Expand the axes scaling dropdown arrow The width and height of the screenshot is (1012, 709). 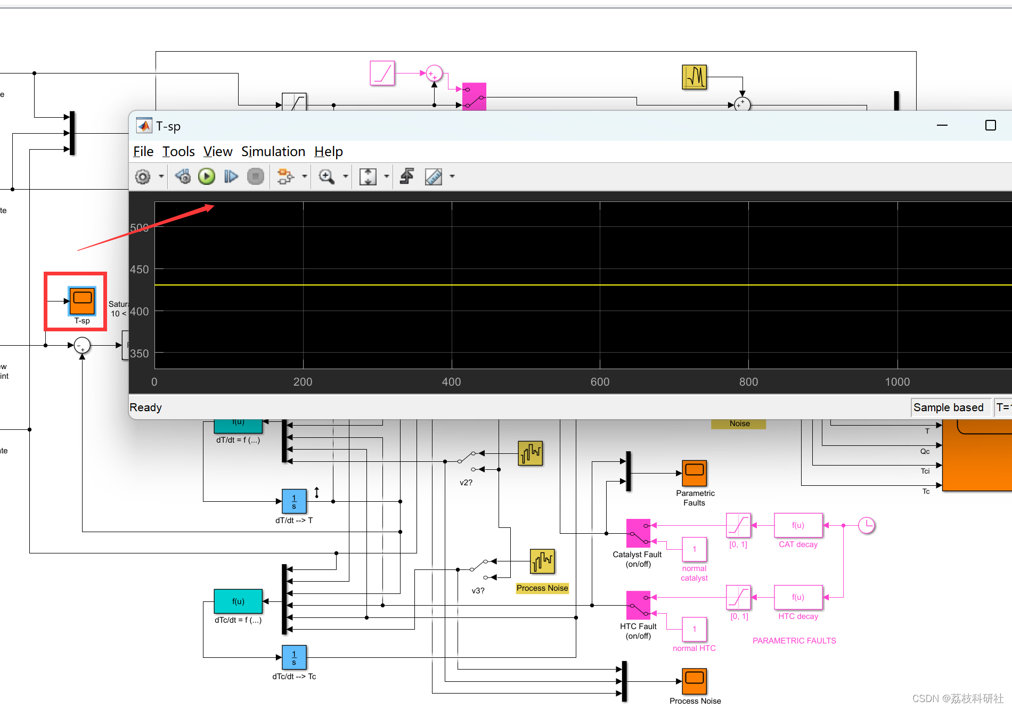pyautogui.click(x=387, y=176)
